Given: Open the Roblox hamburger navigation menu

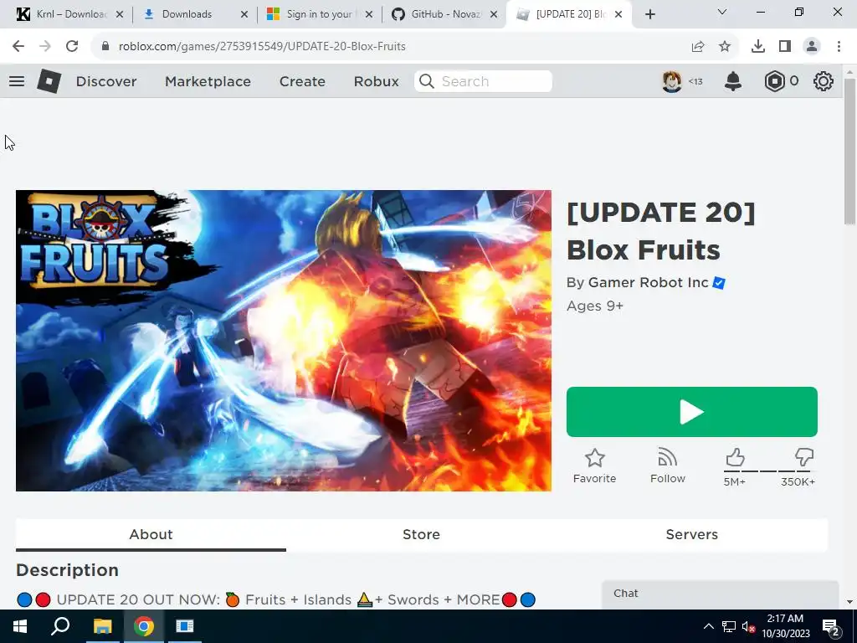Looking at the screenshot, I should 17,81.
